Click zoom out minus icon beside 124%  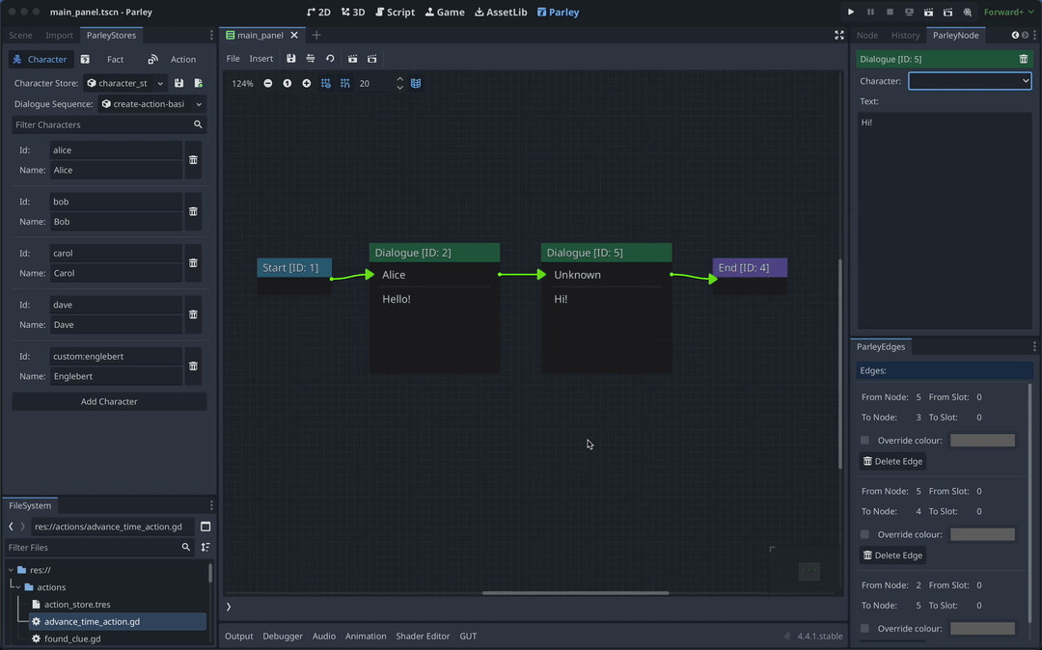point(268,84)
